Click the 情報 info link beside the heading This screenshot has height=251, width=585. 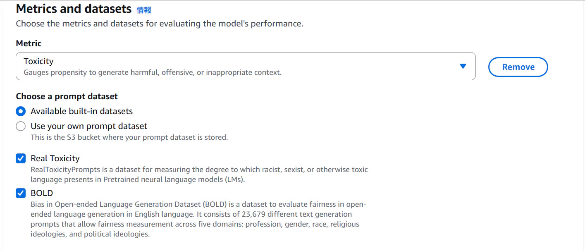coord(144,10)
